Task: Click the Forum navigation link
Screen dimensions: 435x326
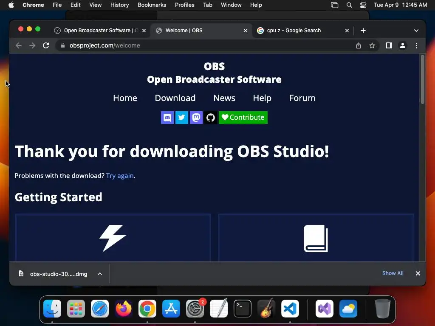Action: point(302,98)
